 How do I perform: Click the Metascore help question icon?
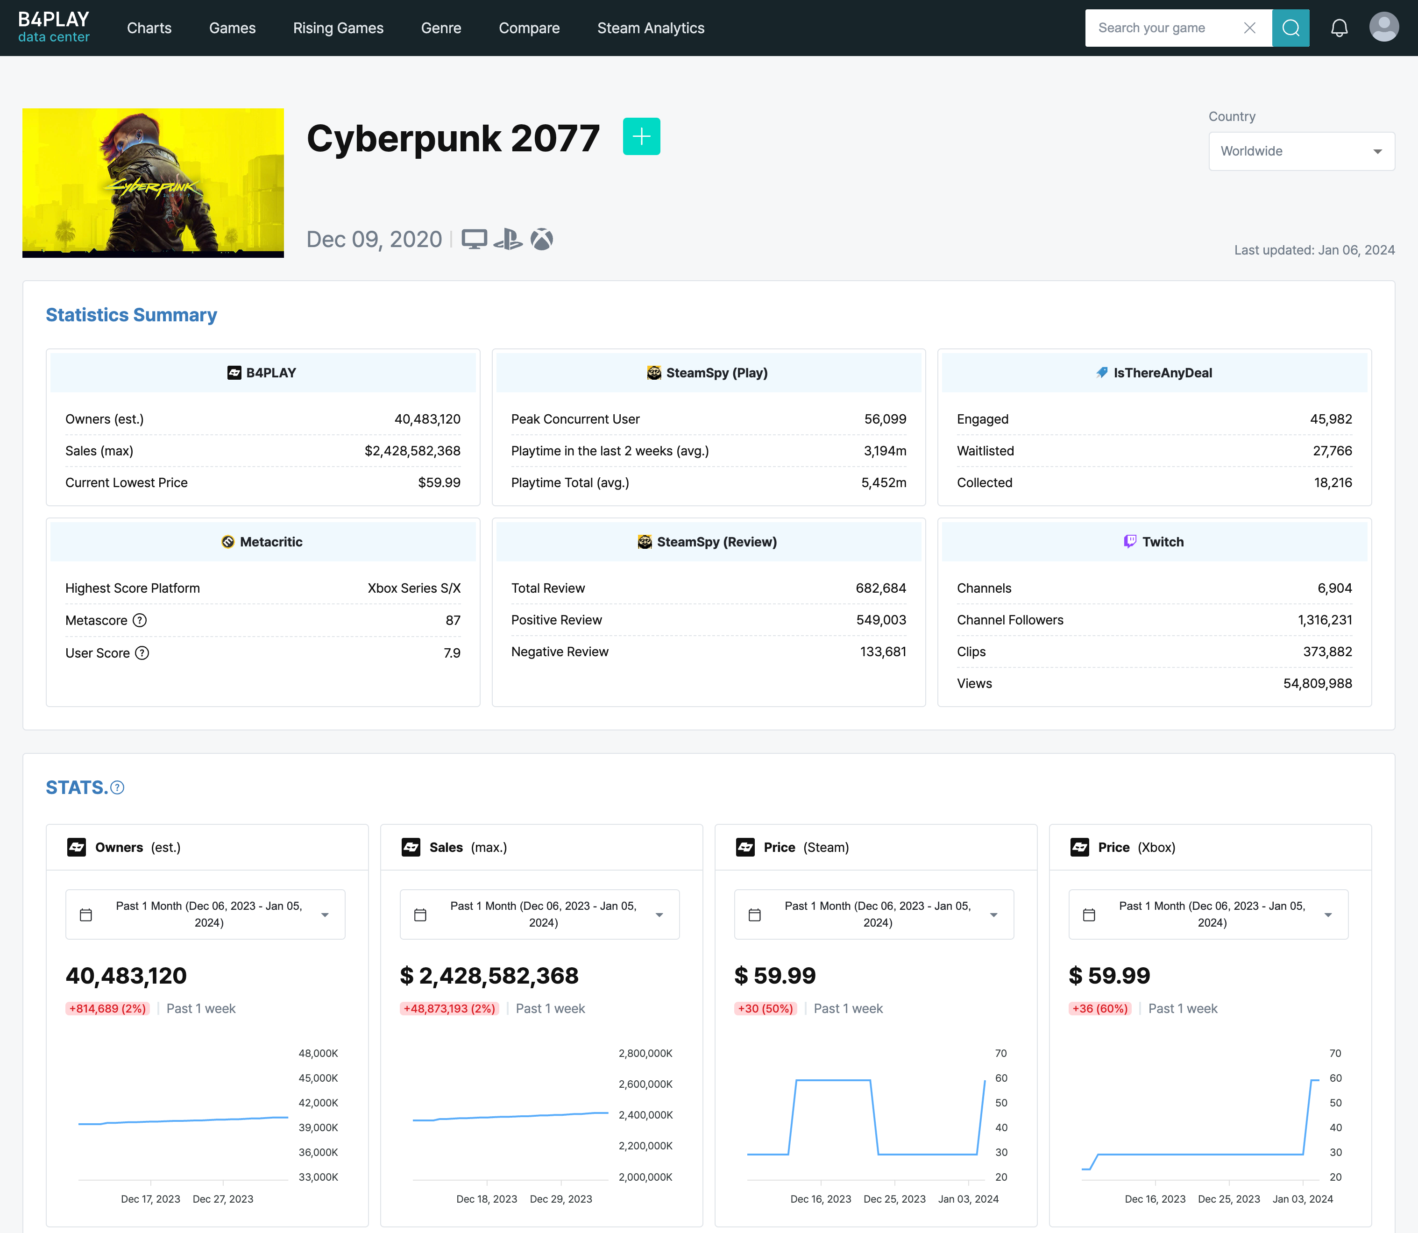coord(140,620)
